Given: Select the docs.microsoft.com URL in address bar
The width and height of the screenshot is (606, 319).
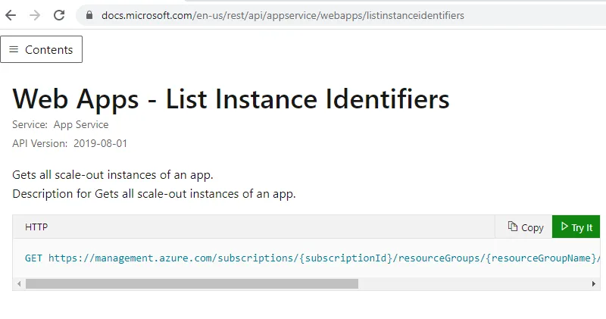Looking at the screenshot, I should [283, 15].
